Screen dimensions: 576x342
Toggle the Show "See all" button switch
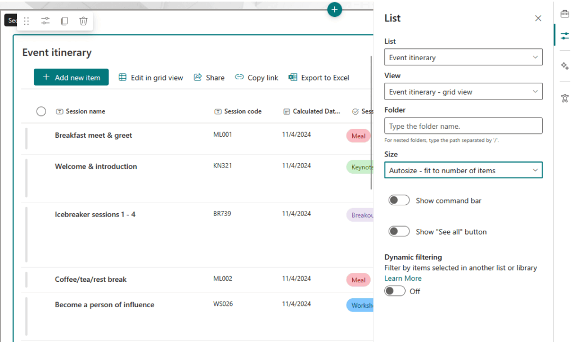click(x=399, y=231)
